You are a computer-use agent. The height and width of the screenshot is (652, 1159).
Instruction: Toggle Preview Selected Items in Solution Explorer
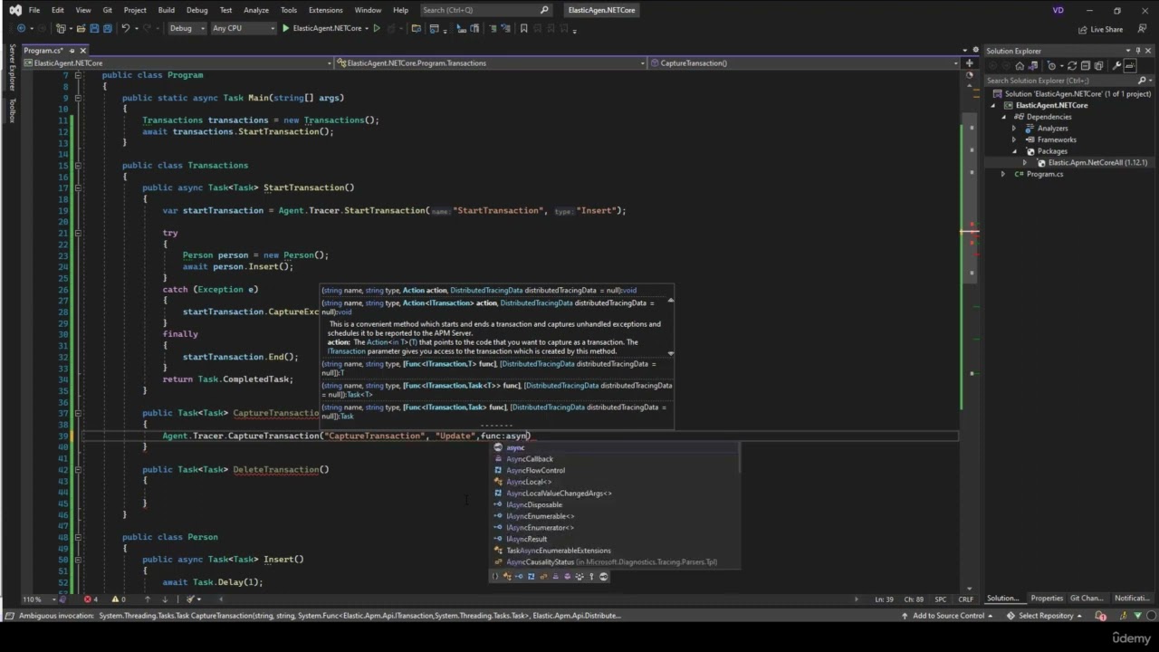[1130, 66]
